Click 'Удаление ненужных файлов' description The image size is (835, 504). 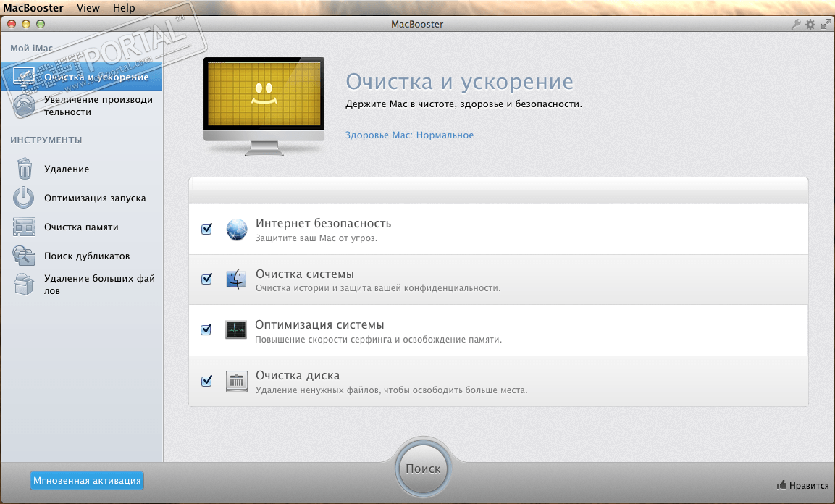(391, 390)
